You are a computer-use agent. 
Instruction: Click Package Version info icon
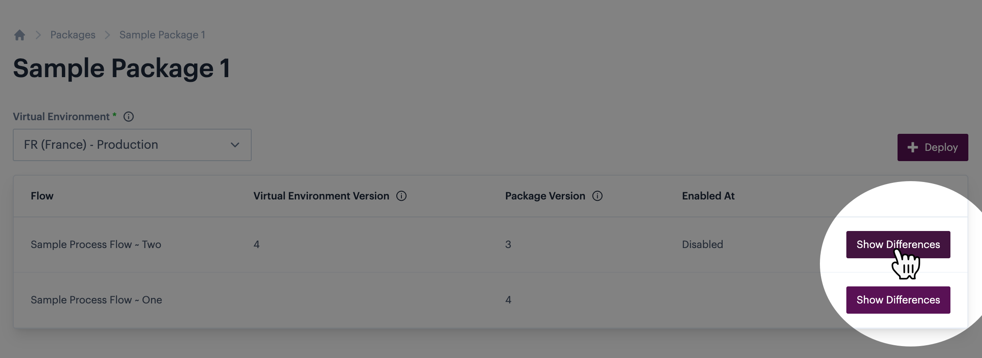click(x=597, y=196)
